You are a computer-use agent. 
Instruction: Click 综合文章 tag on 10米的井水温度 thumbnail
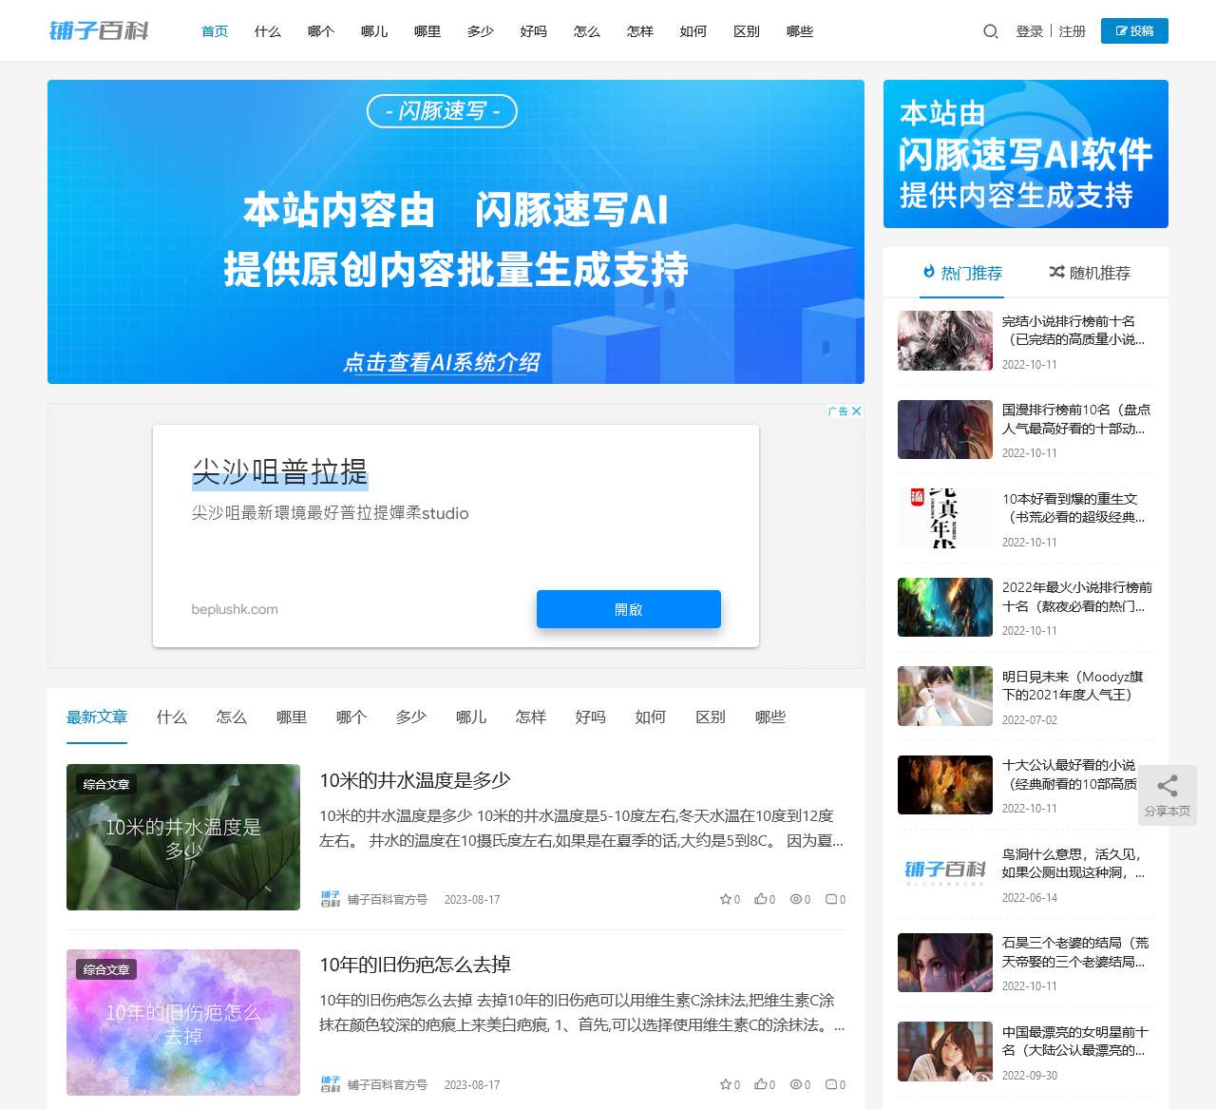click(106, 784)
